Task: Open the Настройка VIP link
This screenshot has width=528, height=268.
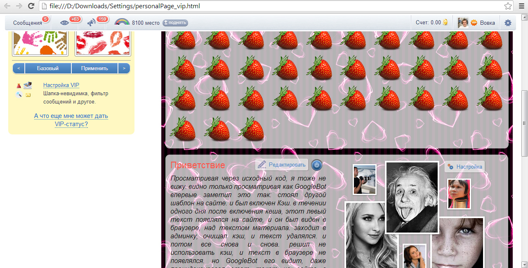Action: coord(61,85)
